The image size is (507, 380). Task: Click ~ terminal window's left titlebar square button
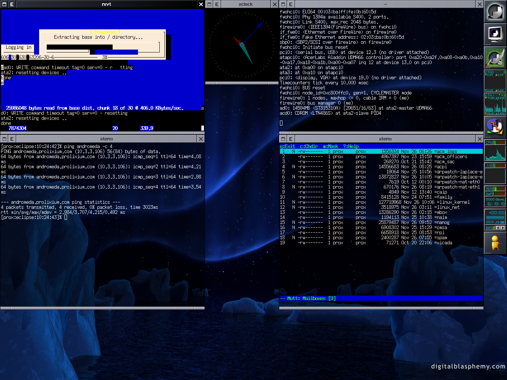point(283,4)
